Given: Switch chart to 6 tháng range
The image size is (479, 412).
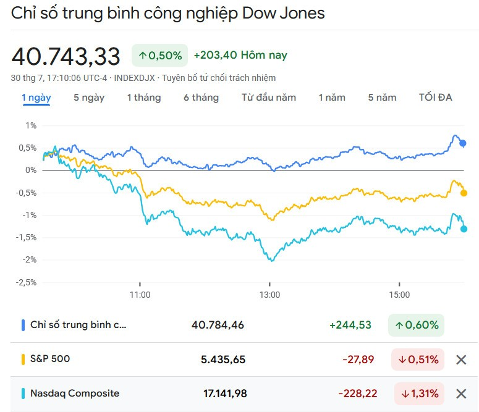Looking at the screenshot, I should pos(201,98).
